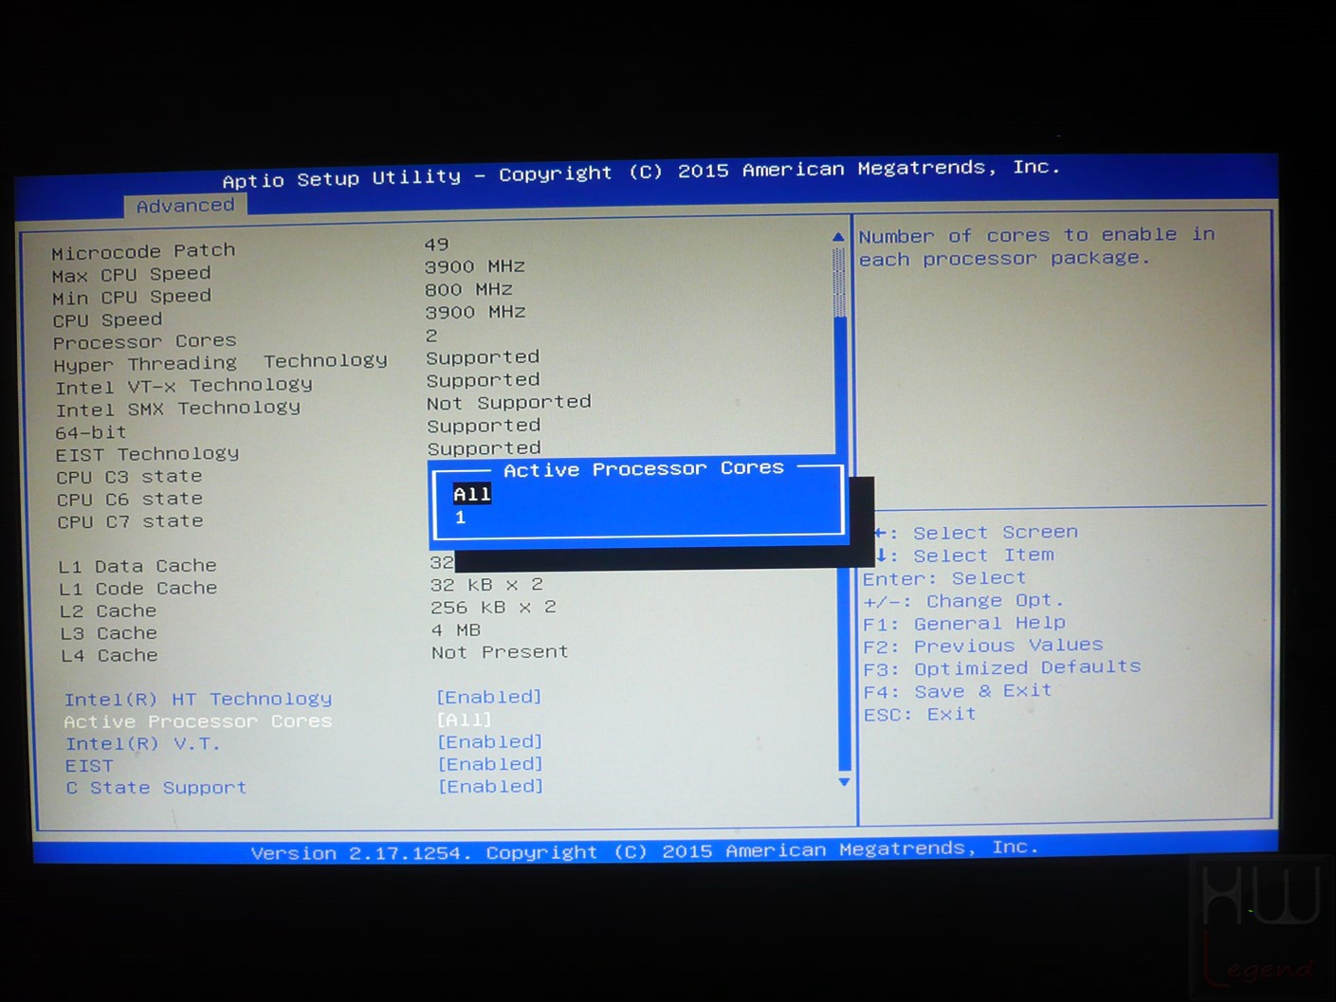The width and height of the screenshot is (1336, 1002).
Task: Select '1' in Active Processor Cores popup
Action: coord(461,518)
